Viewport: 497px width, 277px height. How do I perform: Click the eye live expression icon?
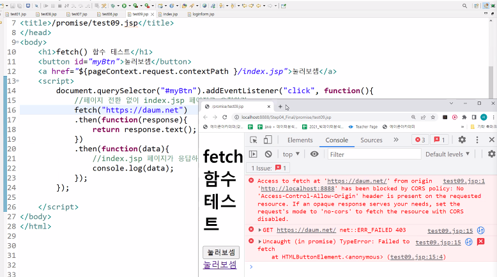coord(314,154)
